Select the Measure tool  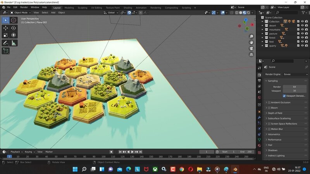[14, 43]
